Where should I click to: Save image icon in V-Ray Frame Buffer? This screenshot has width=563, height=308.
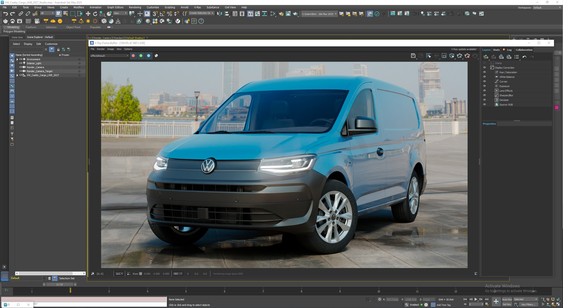pyautogui.click(x=413, y=56)
